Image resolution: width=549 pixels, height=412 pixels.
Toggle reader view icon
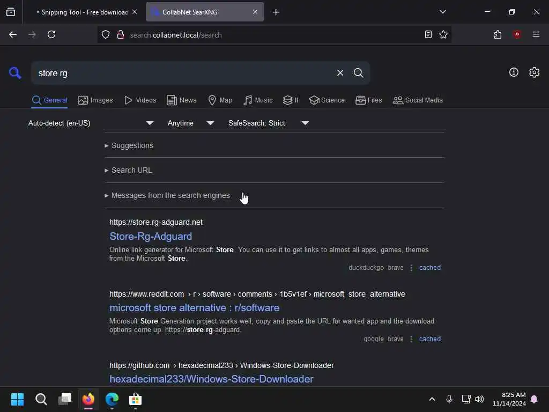pos(428,34)
